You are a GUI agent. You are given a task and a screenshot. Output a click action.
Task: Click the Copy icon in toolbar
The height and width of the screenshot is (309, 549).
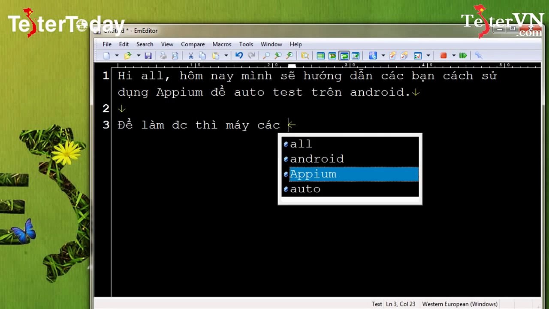click(x=202, y=56)
